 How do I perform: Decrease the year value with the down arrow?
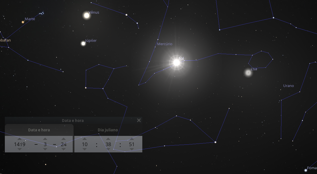(20, 149)
